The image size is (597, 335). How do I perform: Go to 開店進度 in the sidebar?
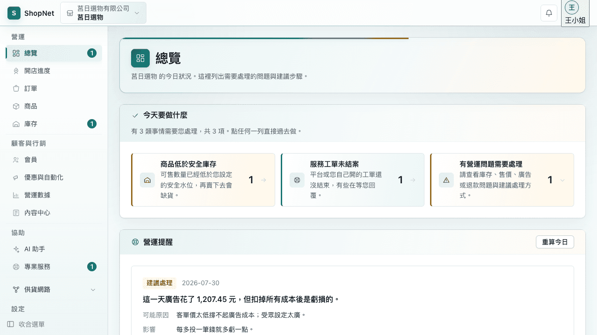tap(54, 71)
